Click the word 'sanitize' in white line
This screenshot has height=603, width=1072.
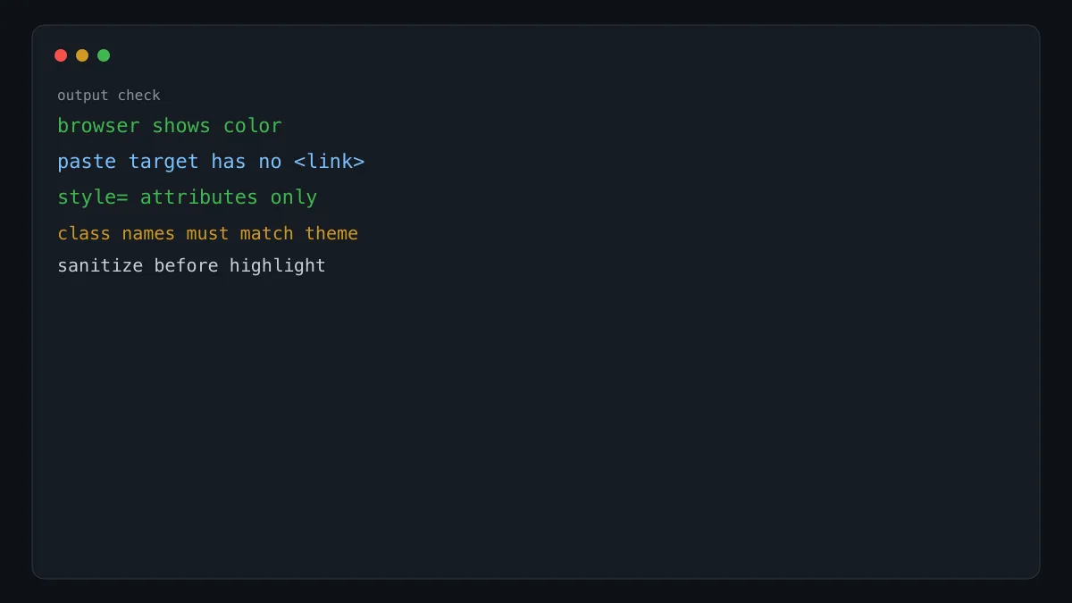[100, 265]
